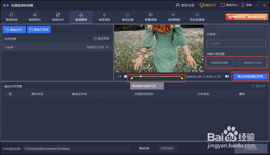Select the 音频提取 audio extract tab
This screenshot has height=155, width=270.
[x=81, y=17]
